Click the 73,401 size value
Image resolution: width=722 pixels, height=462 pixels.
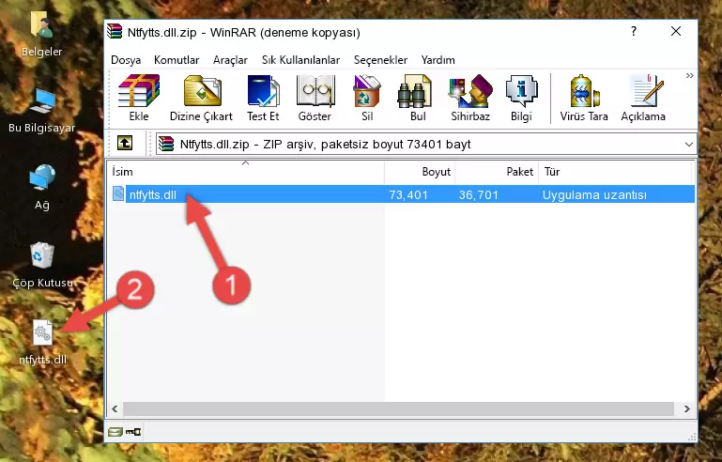click(x=408, y=194)
